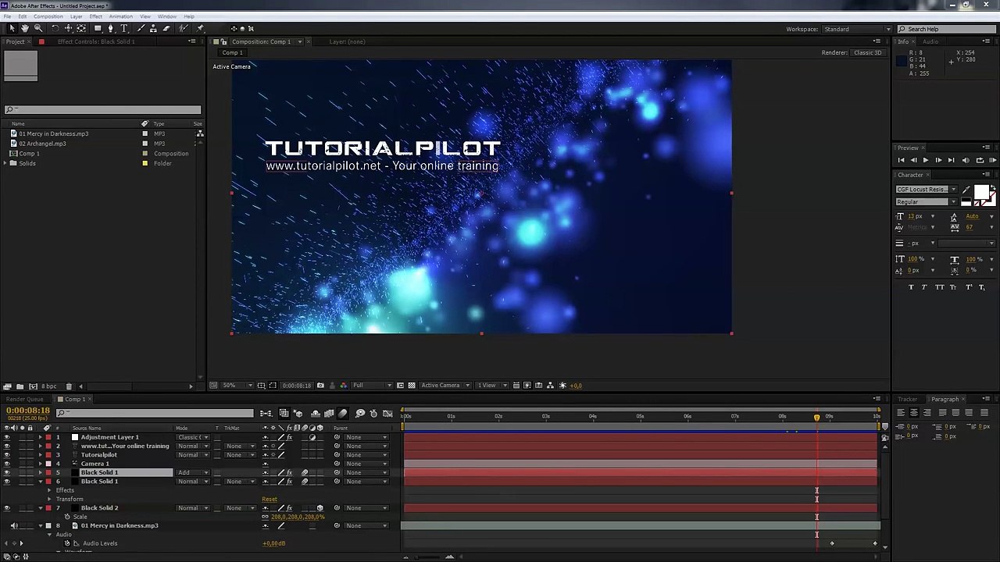The image size is (1000, 562).
Task: Open the Graph Editor in the timeline
Action: (387, 414)
